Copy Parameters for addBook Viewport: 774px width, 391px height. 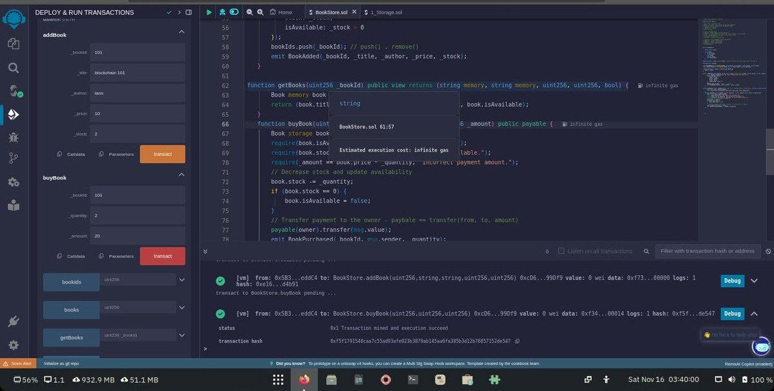pyautogui.click(x=116, y=154)
